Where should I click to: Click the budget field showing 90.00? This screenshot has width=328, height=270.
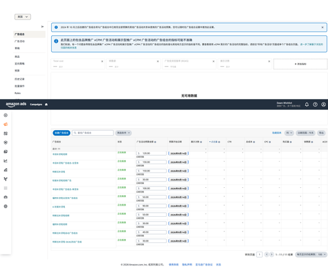pos(151,206)
